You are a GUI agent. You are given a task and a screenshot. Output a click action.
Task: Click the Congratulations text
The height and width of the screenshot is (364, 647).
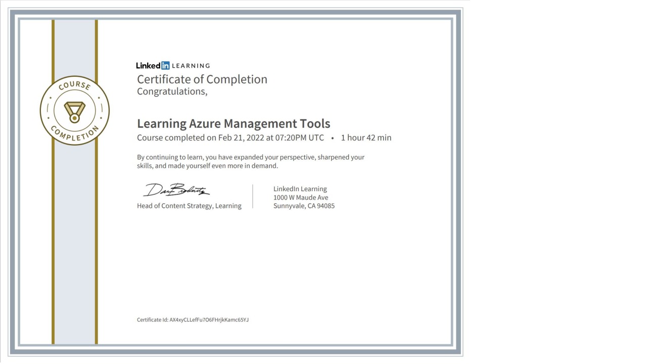pos(172,92)
